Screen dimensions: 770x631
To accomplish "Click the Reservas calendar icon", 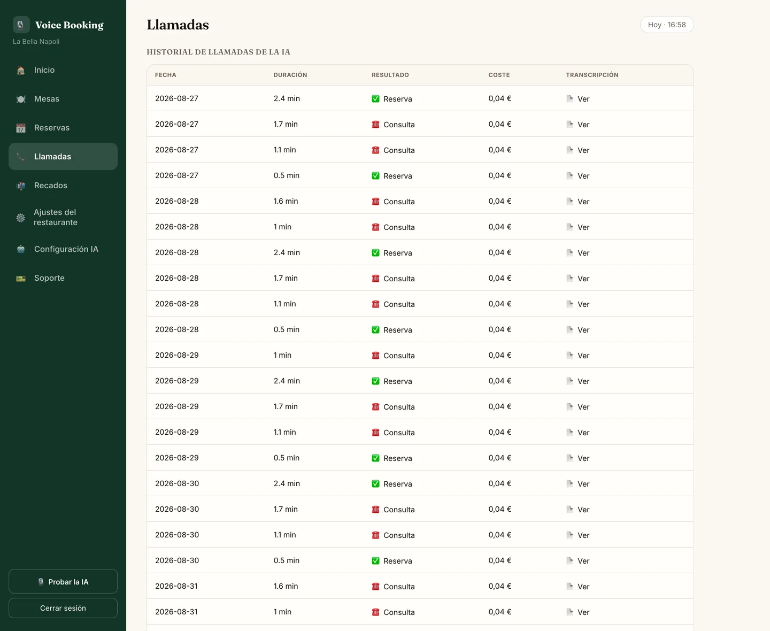I will click(21, 128).
